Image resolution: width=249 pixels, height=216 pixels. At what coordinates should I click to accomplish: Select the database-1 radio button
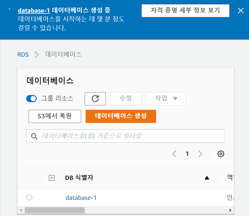[x=29, y=198]
